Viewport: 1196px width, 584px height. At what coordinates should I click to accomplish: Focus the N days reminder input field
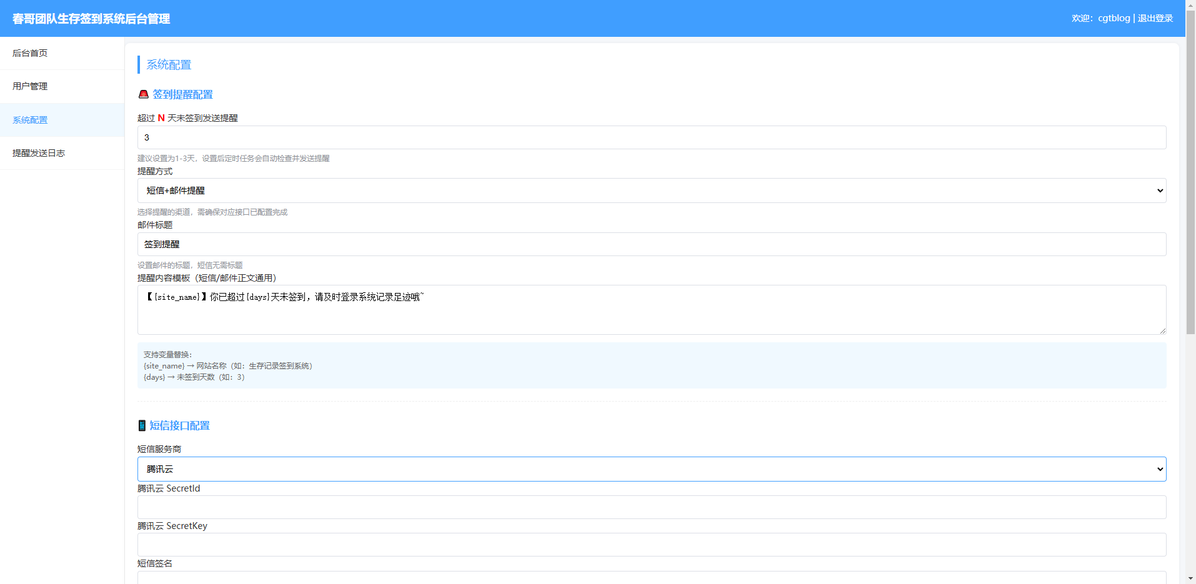click(651, 137)
